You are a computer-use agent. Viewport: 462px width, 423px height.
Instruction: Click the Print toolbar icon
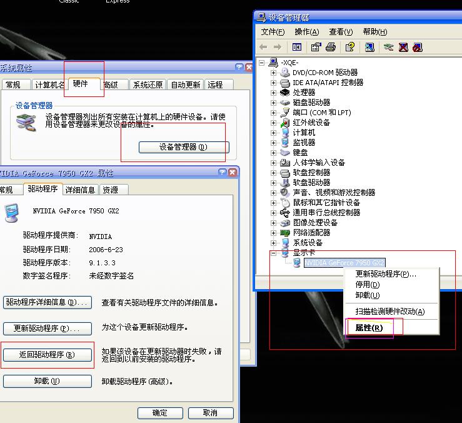(x=331, y=47)
